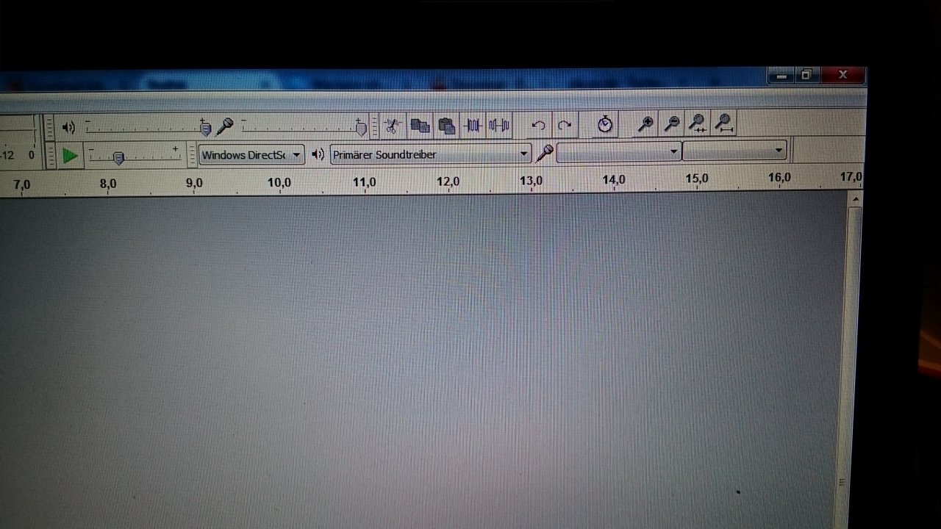The height and width of the screenshot is (529, 941).
Task: Click the Zoom Out magnifier
Action: 671,124
